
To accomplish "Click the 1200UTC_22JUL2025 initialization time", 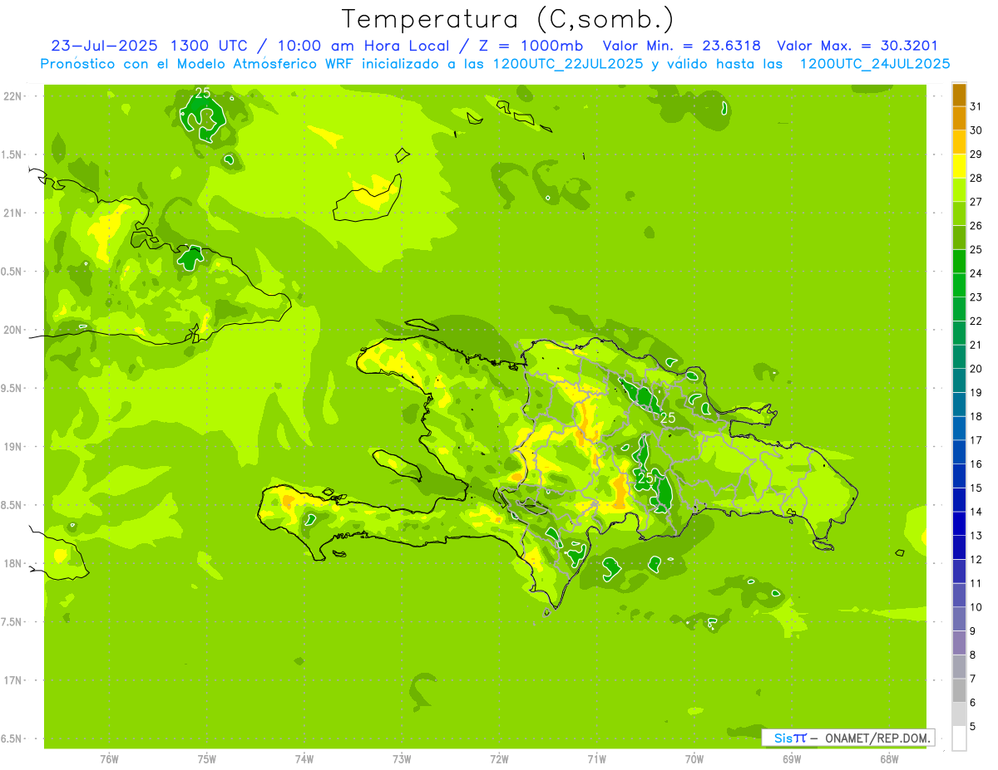I will click(x=568, y=64).
